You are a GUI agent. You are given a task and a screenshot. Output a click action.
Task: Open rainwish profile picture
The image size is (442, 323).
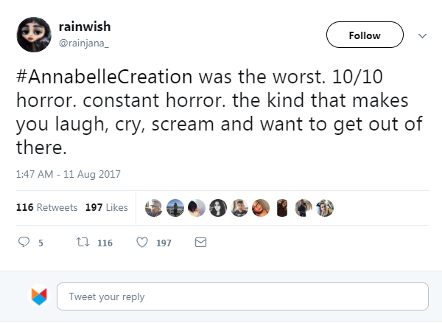click(33, 35)
